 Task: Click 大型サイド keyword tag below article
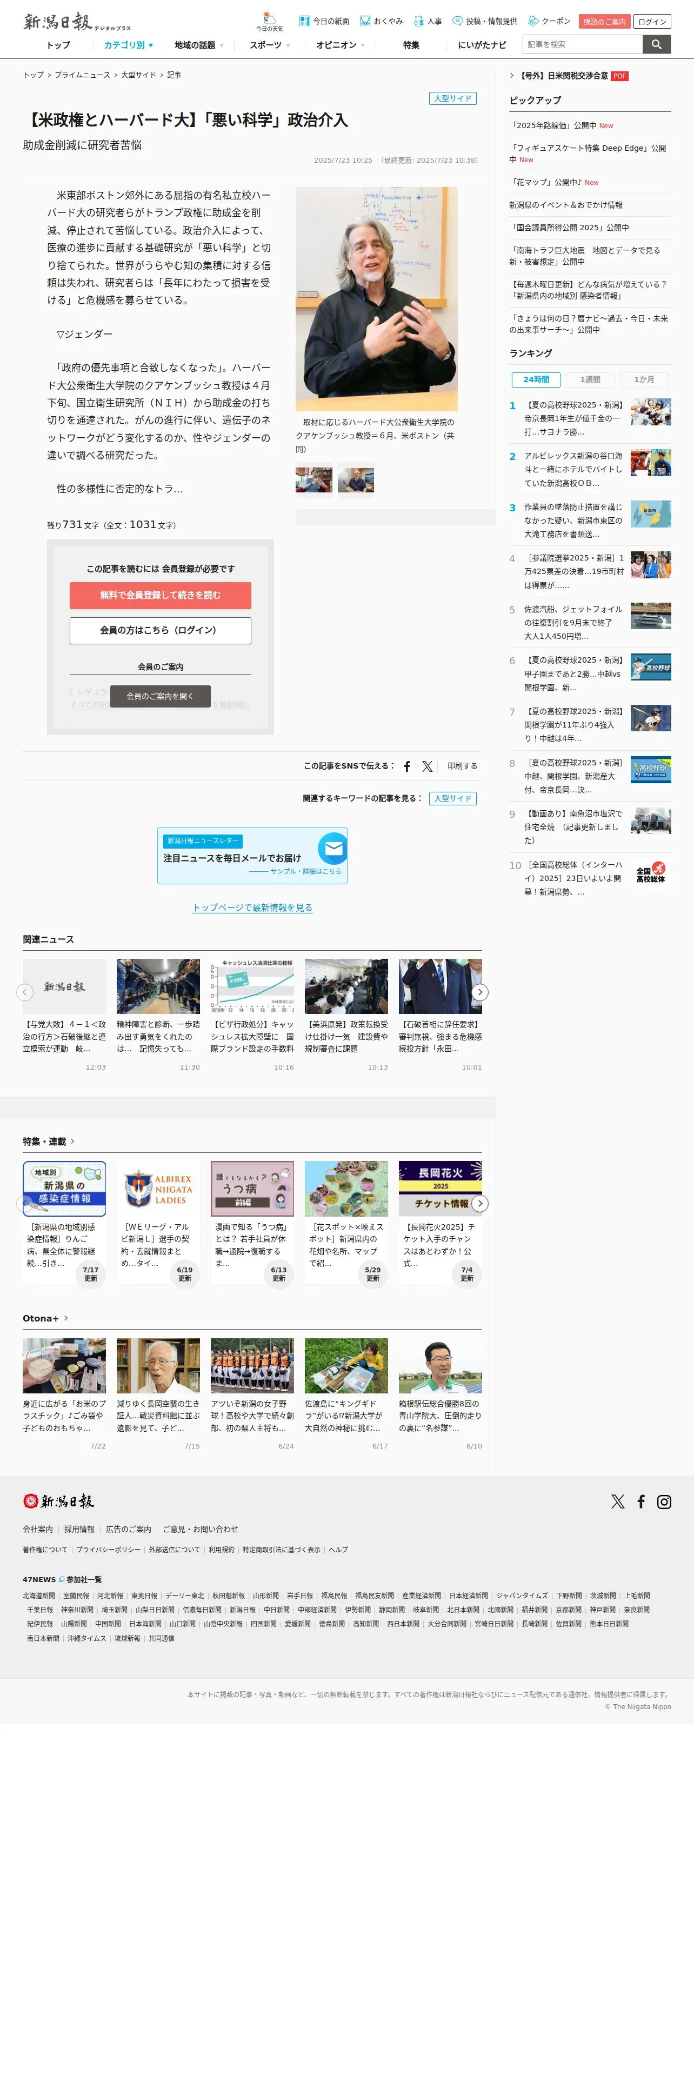pyautogui.click(x=452, y=798)
